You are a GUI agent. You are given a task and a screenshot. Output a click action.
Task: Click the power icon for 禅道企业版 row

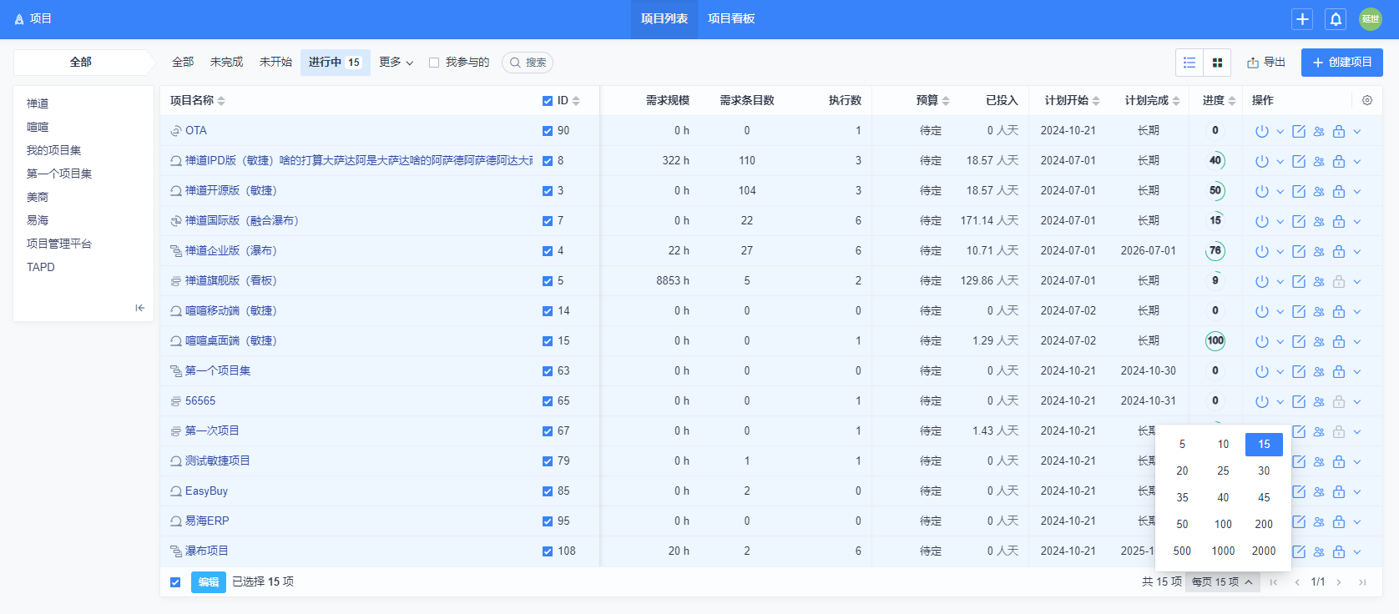coord(1261,251)
